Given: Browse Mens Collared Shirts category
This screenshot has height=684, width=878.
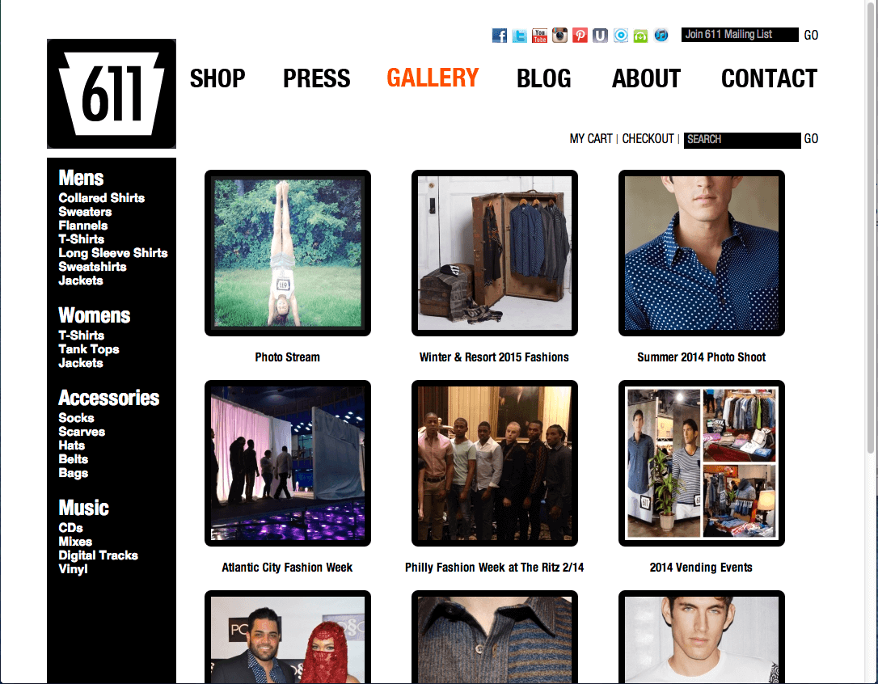Looking at the screenshot, I should pos(101,198).
